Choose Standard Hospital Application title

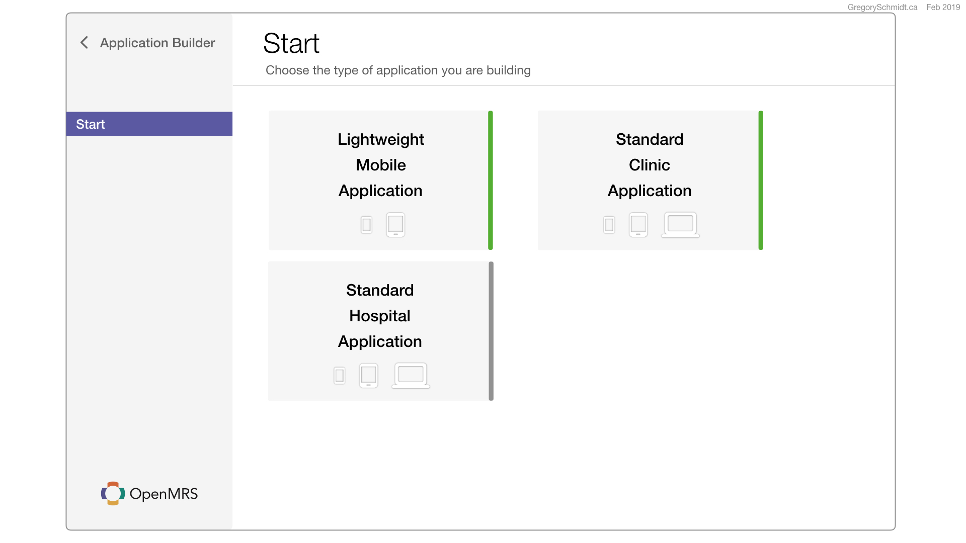click(x=380, y=316)
